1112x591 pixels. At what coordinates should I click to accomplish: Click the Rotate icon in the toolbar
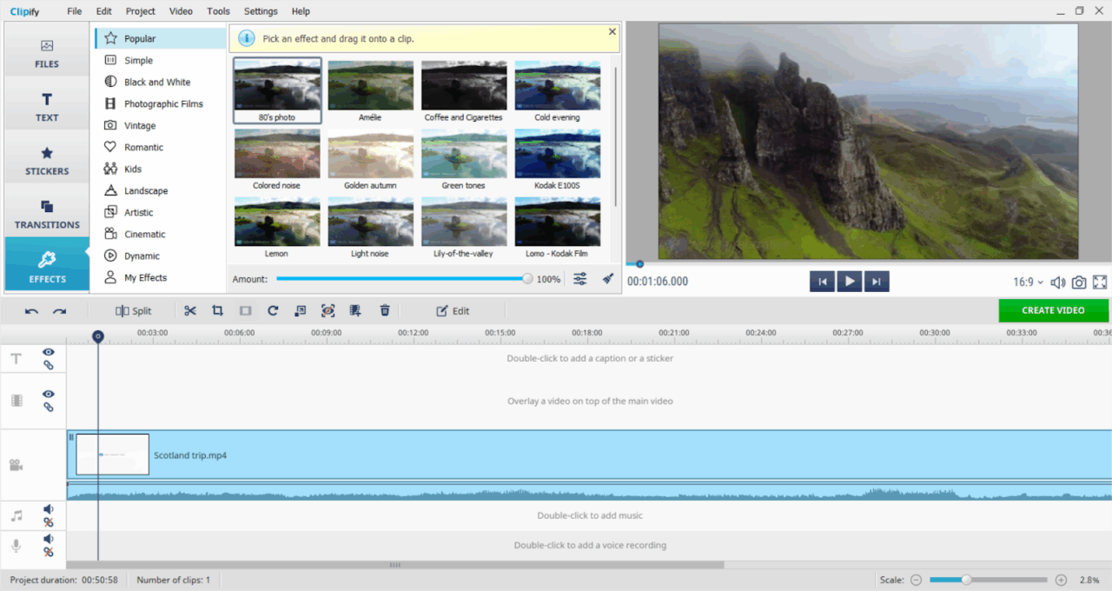(x=272, y=310)
